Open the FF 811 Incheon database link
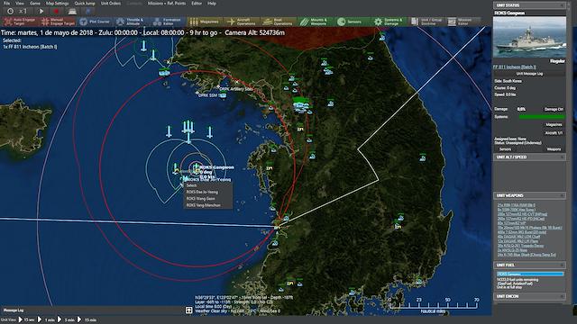The height and width of the screenshot is (324, 577). point(514,67)
